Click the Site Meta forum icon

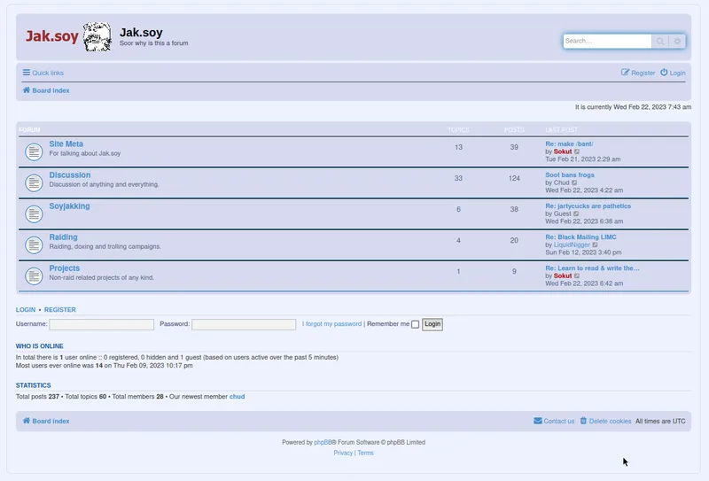click(34, 151)
